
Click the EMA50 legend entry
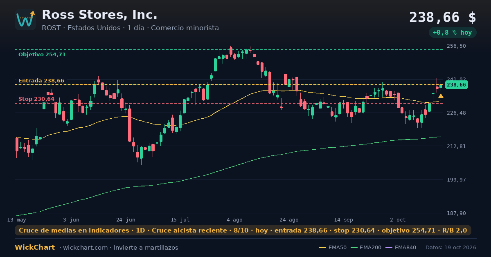[333, 248]
